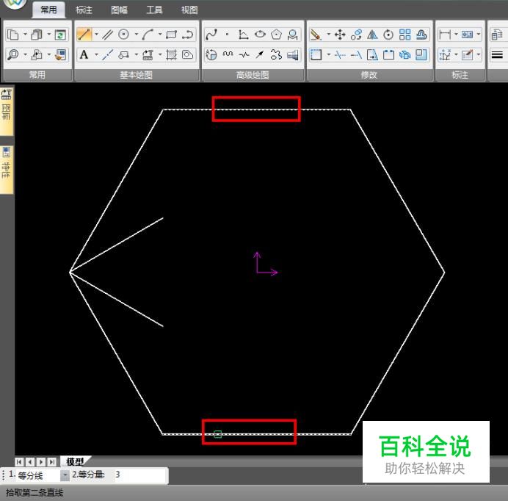This screenshot has width=508, height=501.
Task: Switch to the 视图 ribbon tab
Action: (189, 10)
